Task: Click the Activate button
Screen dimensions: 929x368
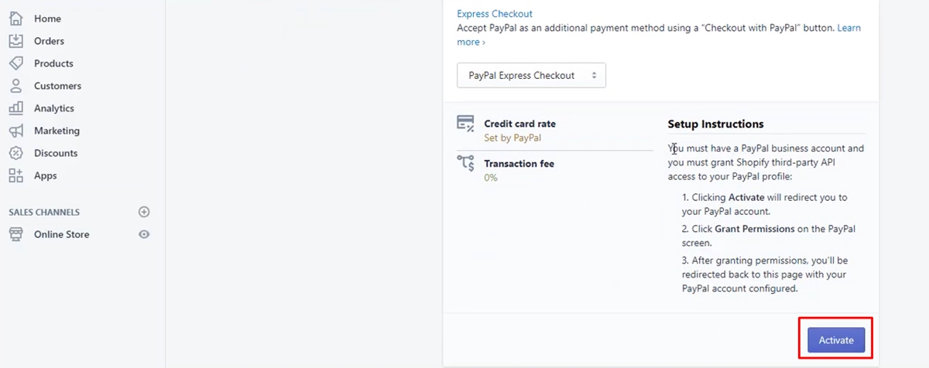Action: click(x=836, y=340)
